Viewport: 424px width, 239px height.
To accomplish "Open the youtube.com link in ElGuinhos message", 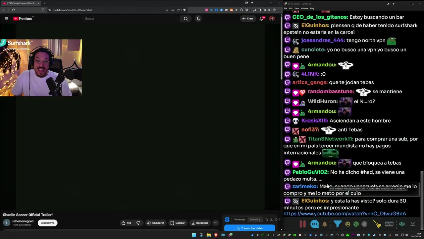I will coord(344,214).
